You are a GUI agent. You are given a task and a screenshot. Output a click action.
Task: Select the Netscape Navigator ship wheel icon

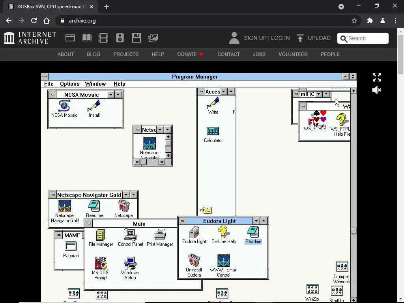pos(150,143)
